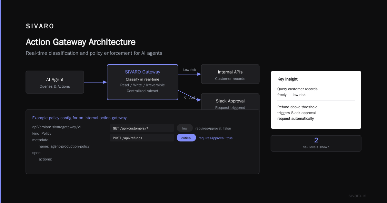Click the 'actions:' line
The height and width of the screenshot is (203, 387).
tap(45, 159)
